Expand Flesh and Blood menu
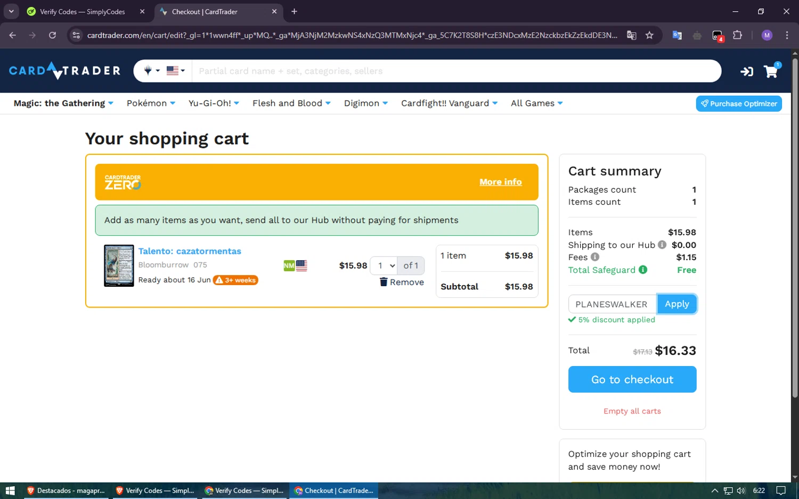The image size is (799, 499). 291,103
